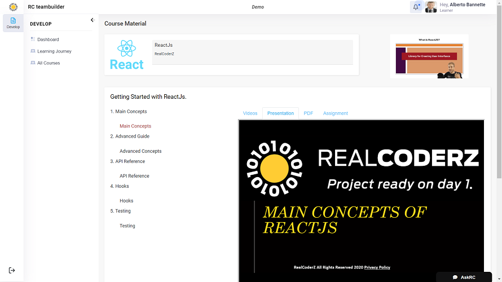The height and width of the screenshot is (282, 502).
Task: Go to Dashboard
Action: (48, 39)
